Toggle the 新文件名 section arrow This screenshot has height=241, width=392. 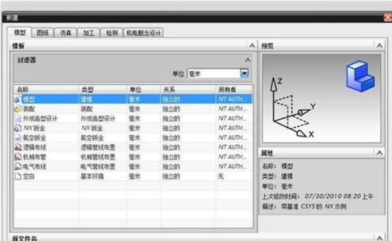[379, 238]
